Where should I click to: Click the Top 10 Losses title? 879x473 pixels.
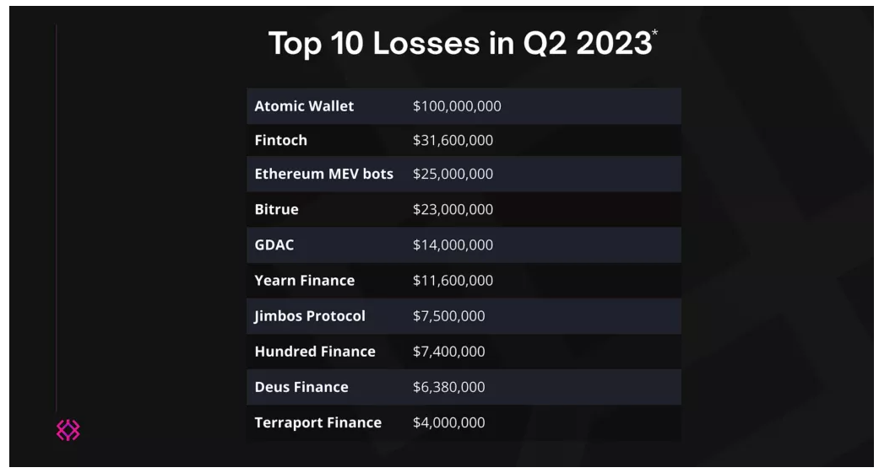pos(460,44)
